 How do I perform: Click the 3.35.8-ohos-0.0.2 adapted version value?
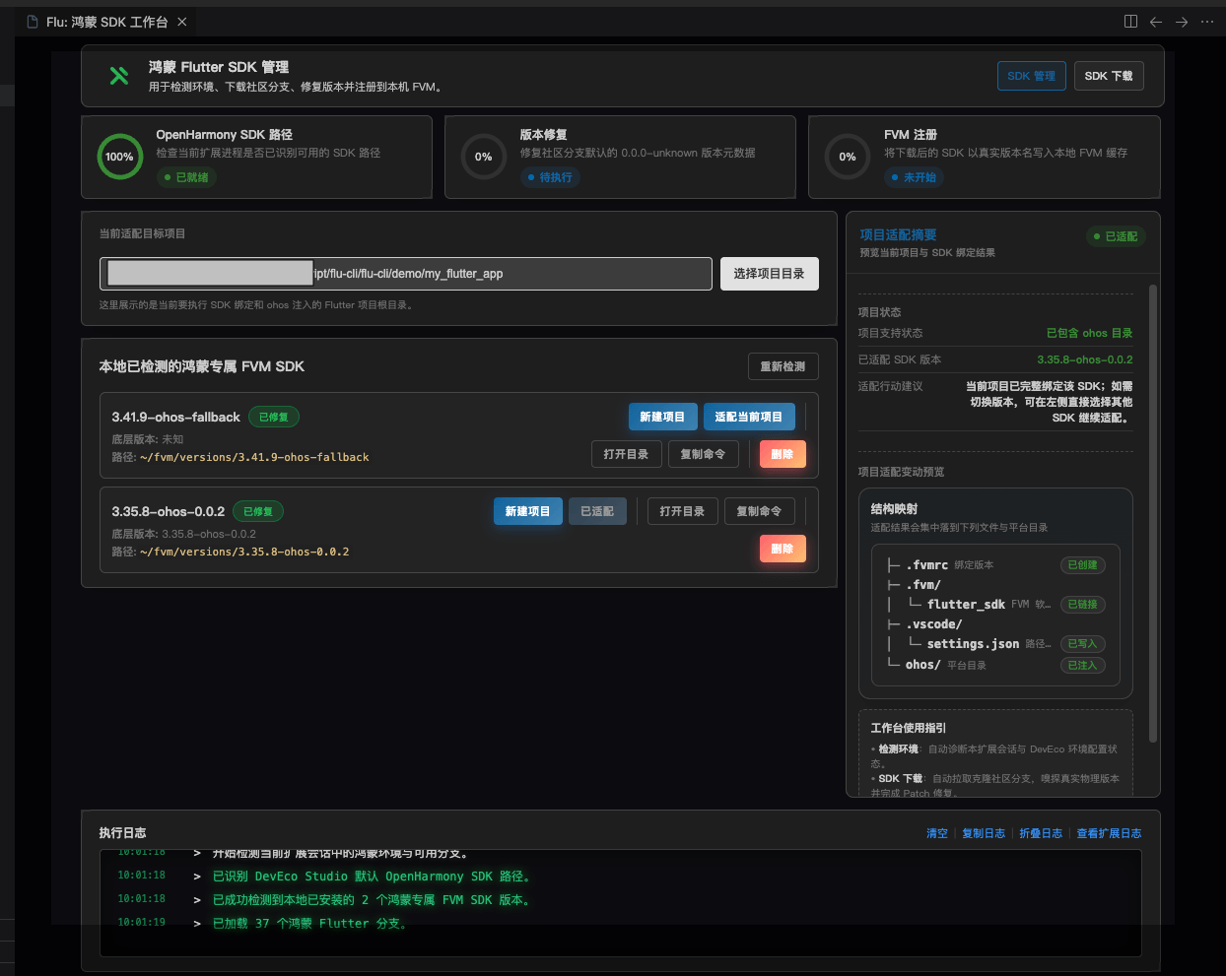pyautogui.click(x=1084, y=359)
